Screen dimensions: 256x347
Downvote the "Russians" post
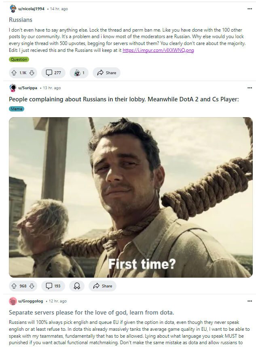click(32, 73)
